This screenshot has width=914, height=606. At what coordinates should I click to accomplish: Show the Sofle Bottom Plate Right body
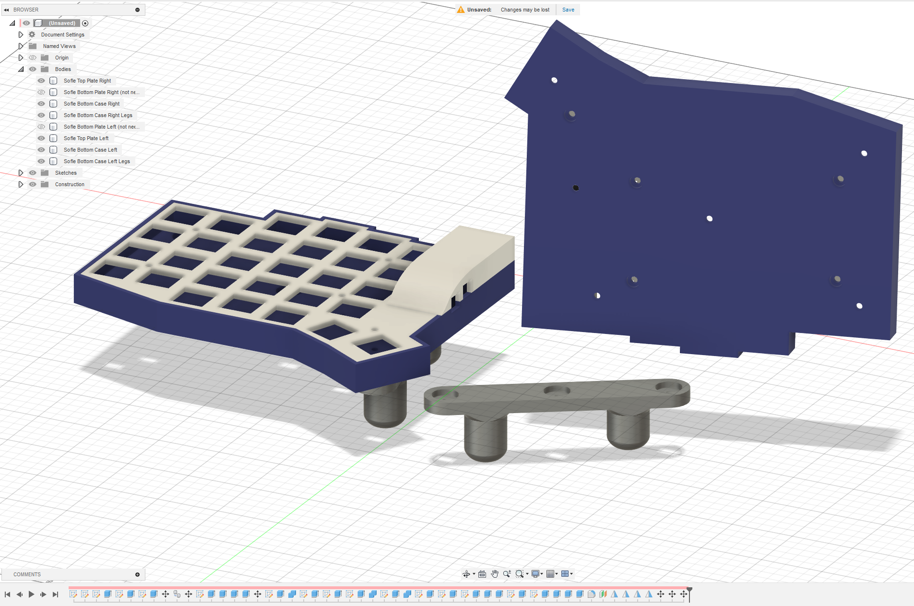41,92
